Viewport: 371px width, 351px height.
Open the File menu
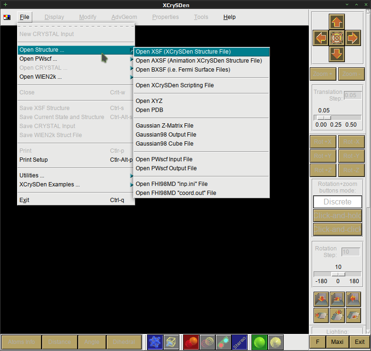point(25,17)
